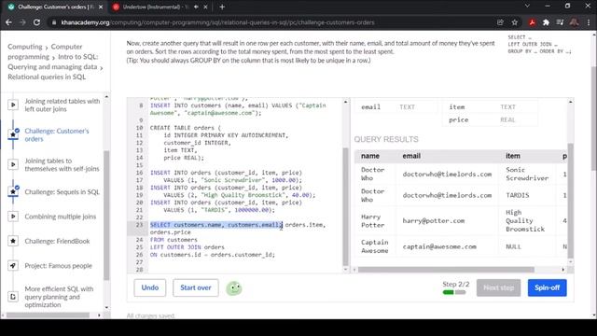Click right arrow of results horizontal scrollbar
597x336 pixels.
pos(563,270)
